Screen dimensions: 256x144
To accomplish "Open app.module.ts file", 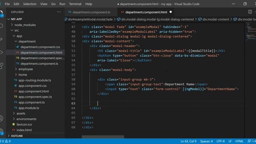I will tap(29, 108).
